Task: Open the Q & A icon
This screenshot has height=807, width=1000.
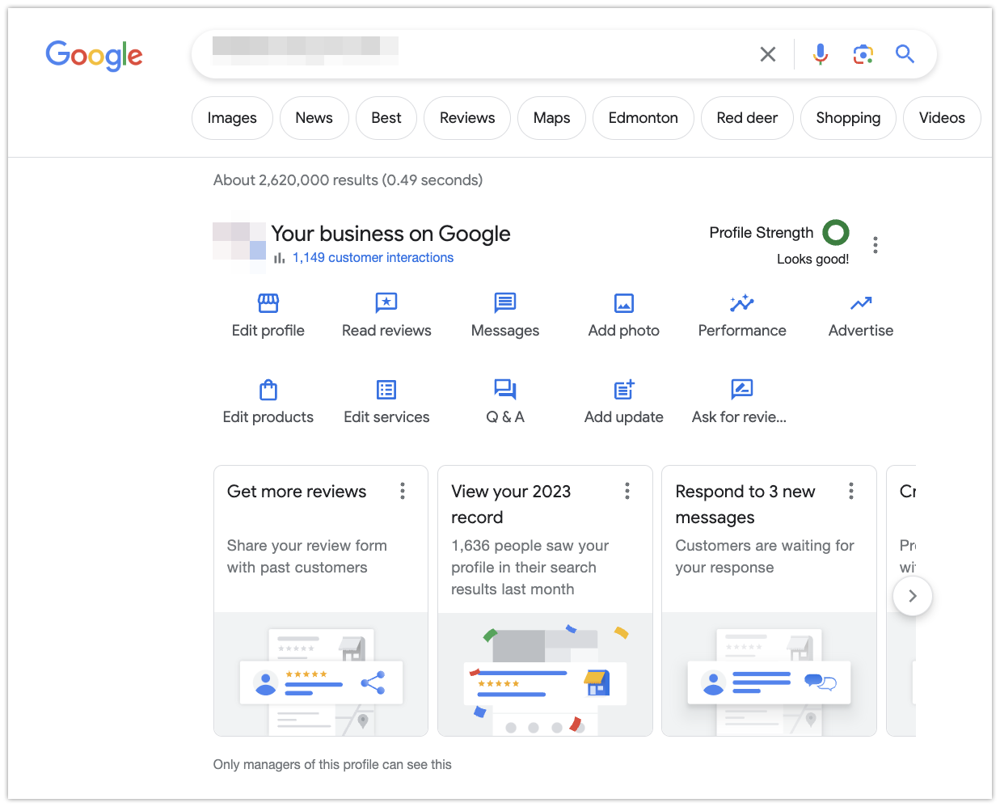Action: coord(505,390)
